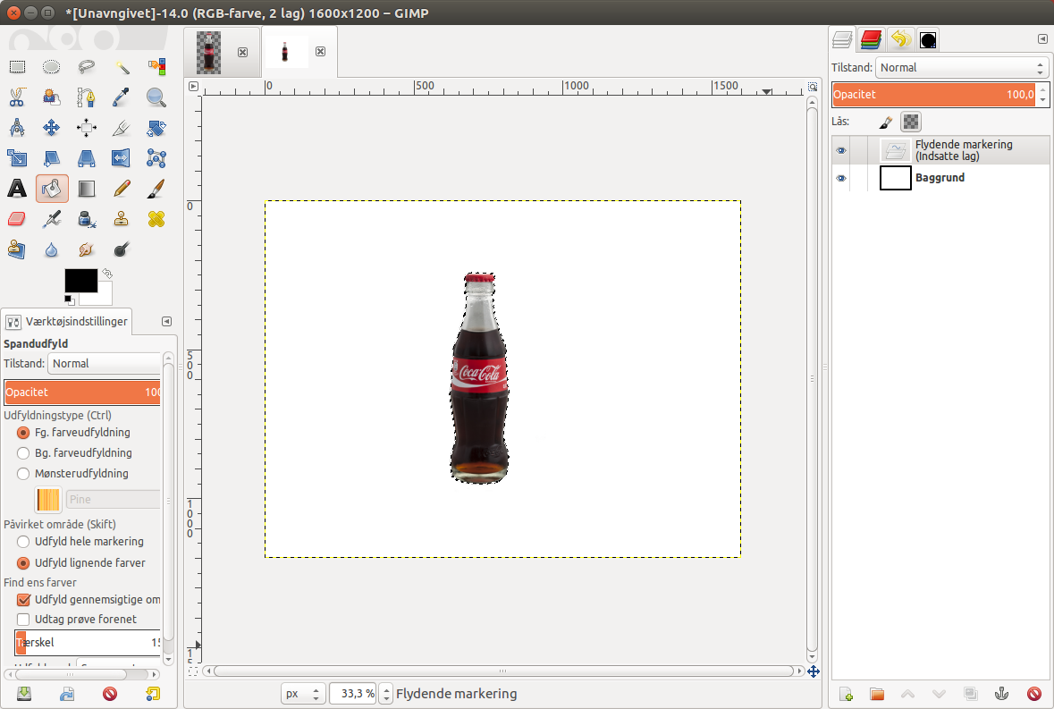Switch to the Channels tab
The width and height of the screenshot is (1054, 709).
tap(871, 39)
